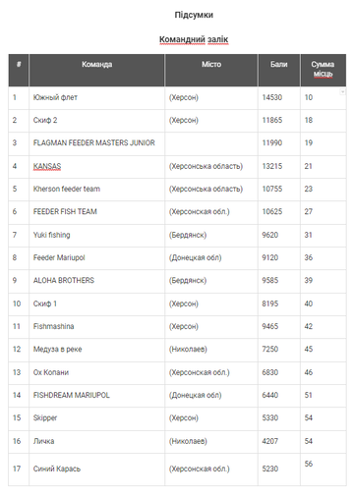Click the 'Підсумки' title text
Screen dimensions: 354x496
(194, 15)
